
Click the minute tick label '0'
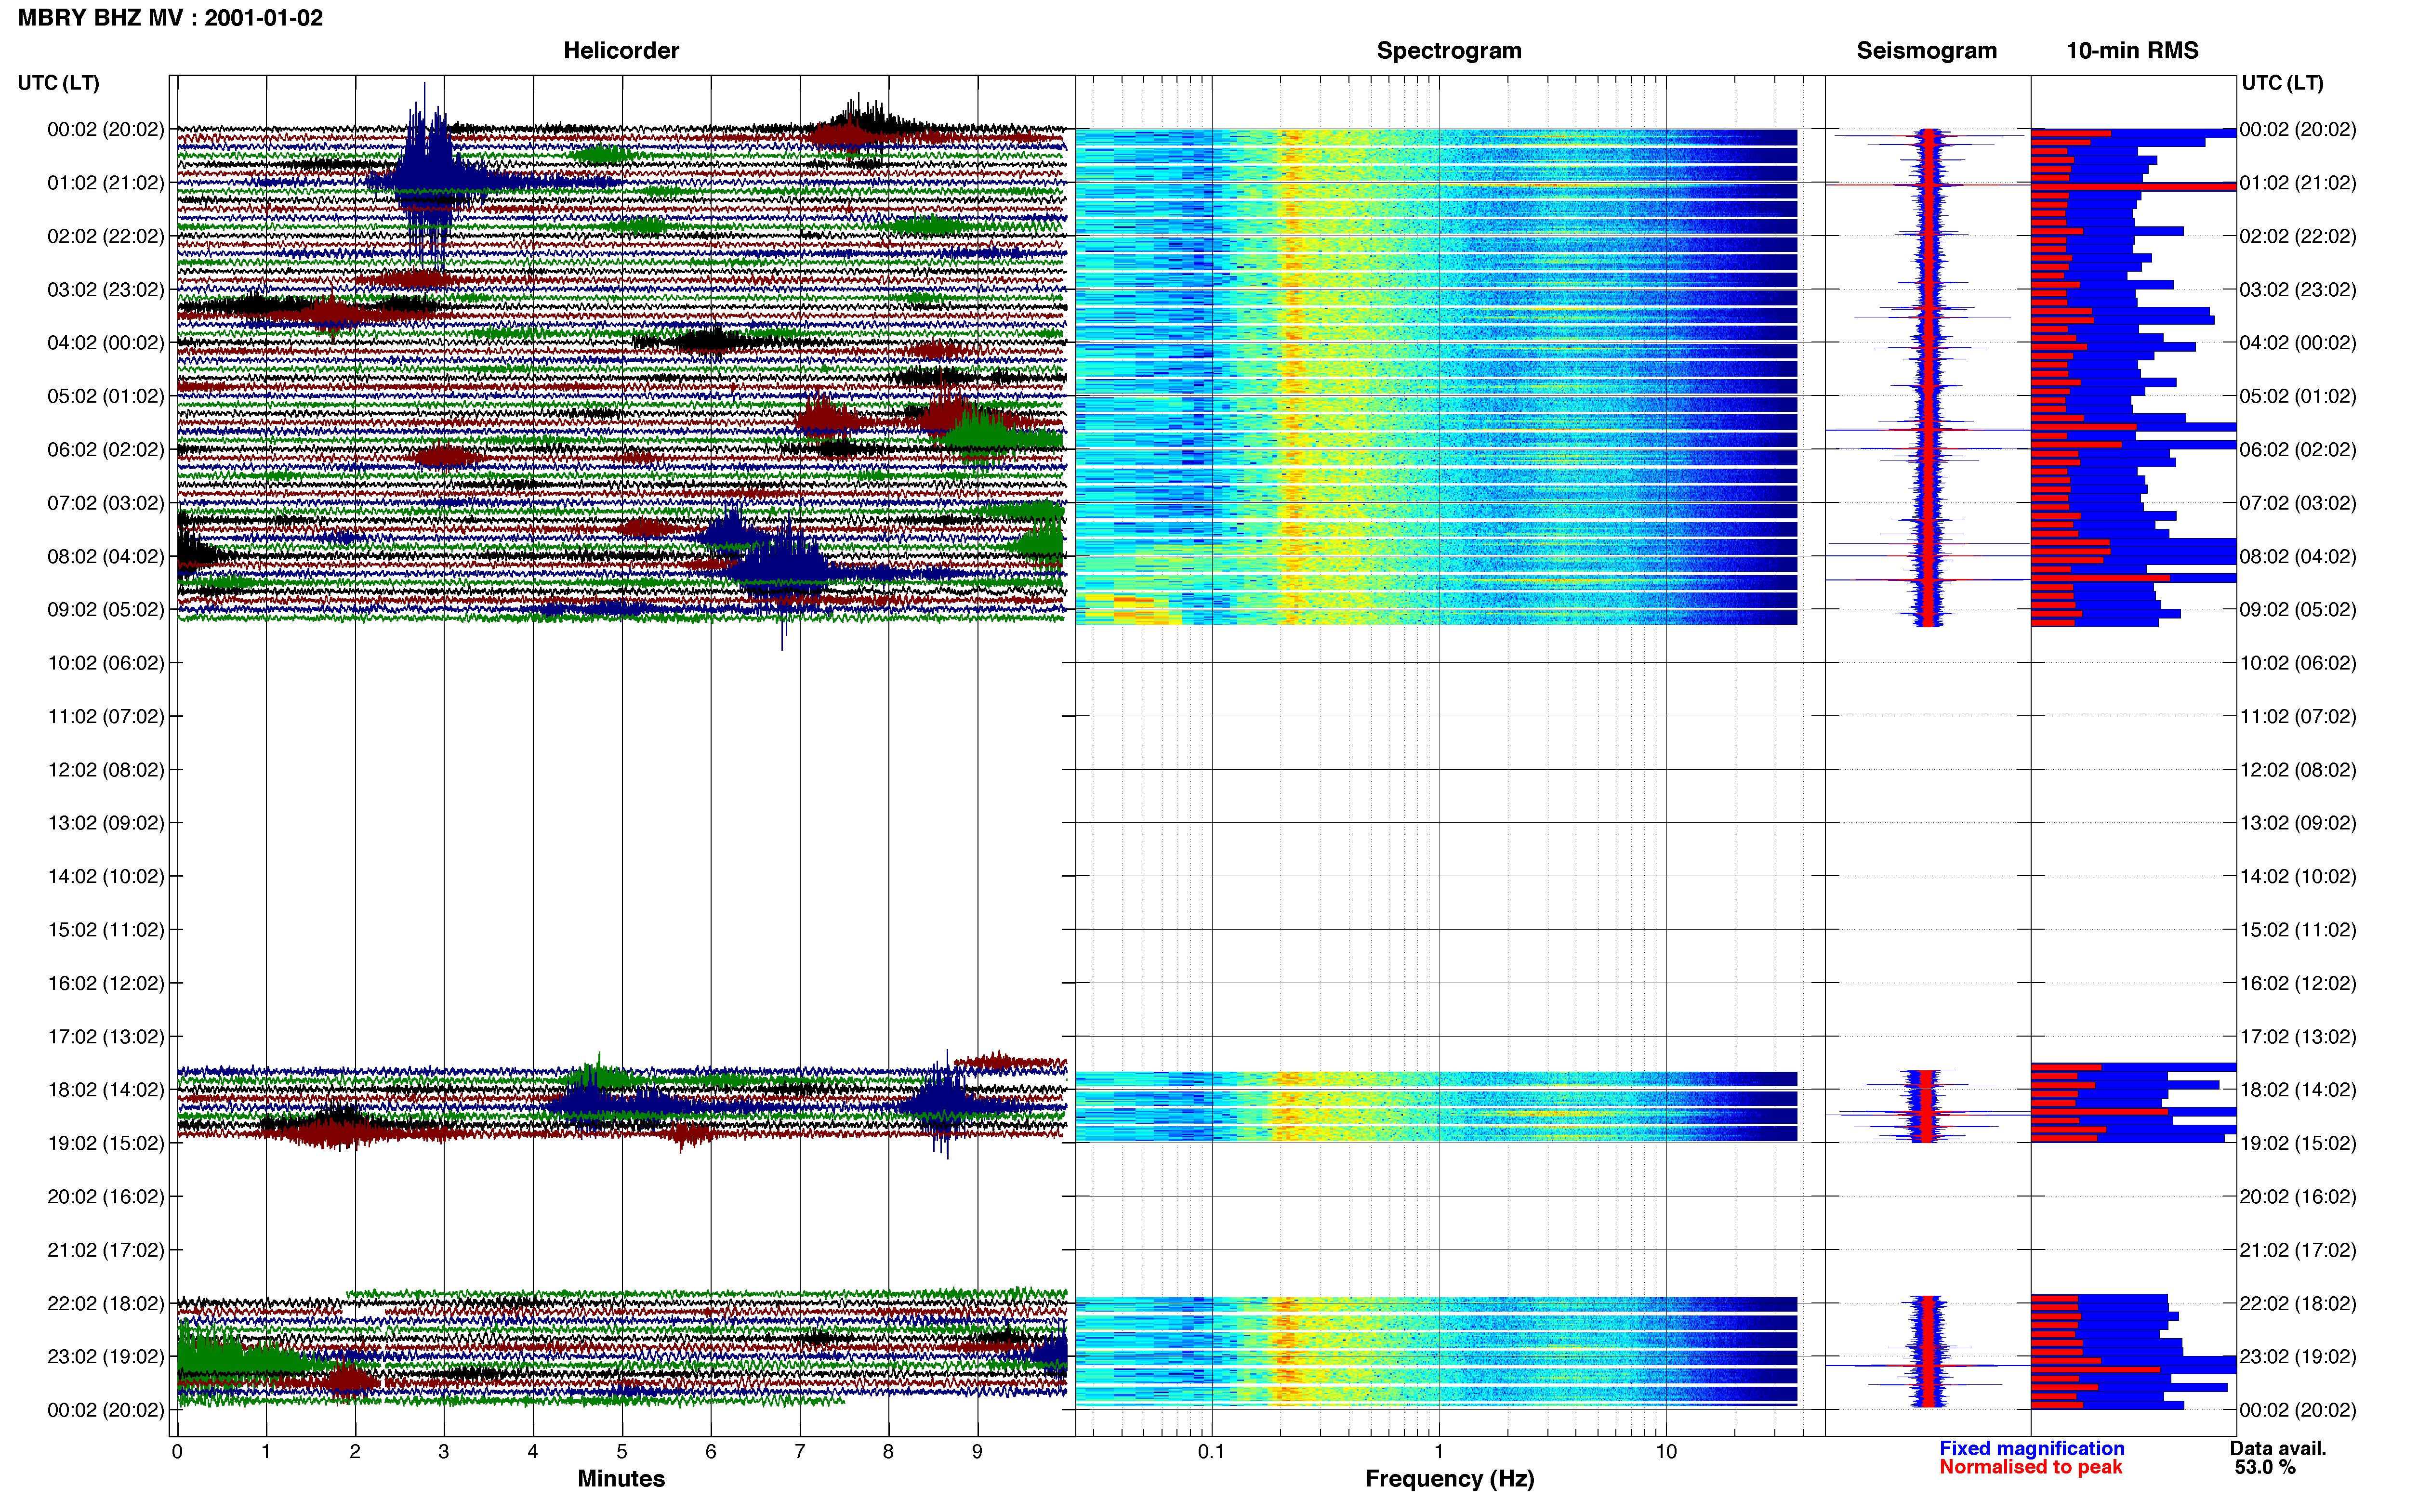pos(177,1452)
